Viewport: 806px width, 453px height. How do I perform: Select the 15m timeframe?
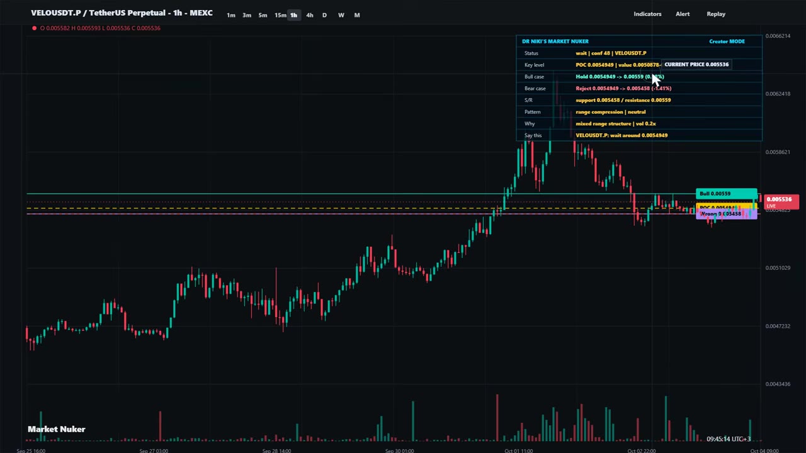pyautogui.click(x=280, y=15)
